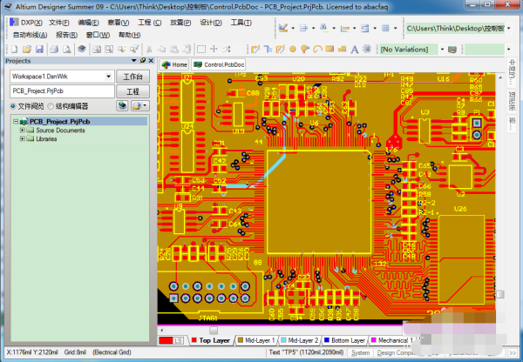Choose the move selection cross tool
The height and width of the screenshot is (362, 523).
(214, 50)
